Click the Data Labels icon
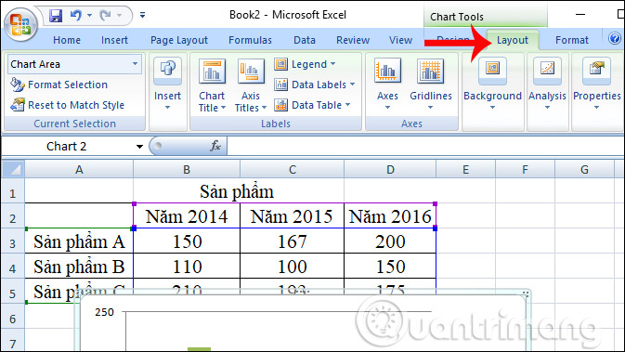Image resolution: width=625 pixels, height=352 pixels. [280, 85]
